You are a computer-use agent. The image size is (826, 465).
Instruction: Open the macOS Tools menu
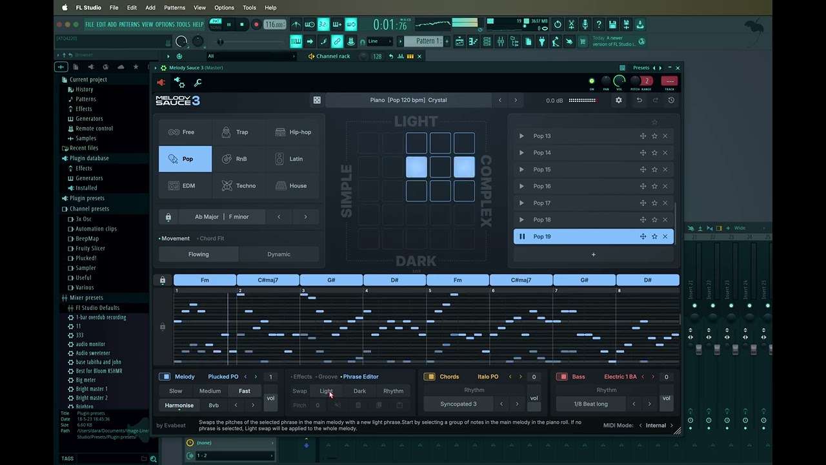pyautogui.click(x=249, y=8)
